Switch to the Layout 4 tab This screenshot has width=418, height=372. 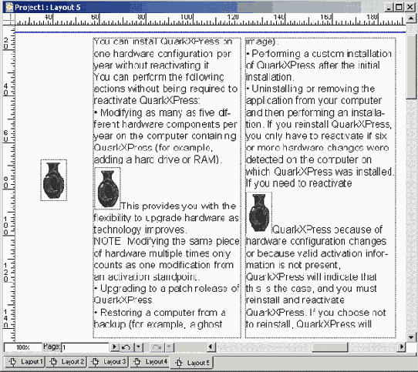tap(150, 362)
